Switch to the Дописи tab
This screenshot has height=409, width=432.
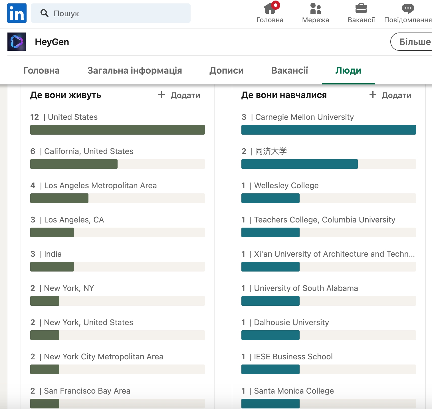coord(227,70)
